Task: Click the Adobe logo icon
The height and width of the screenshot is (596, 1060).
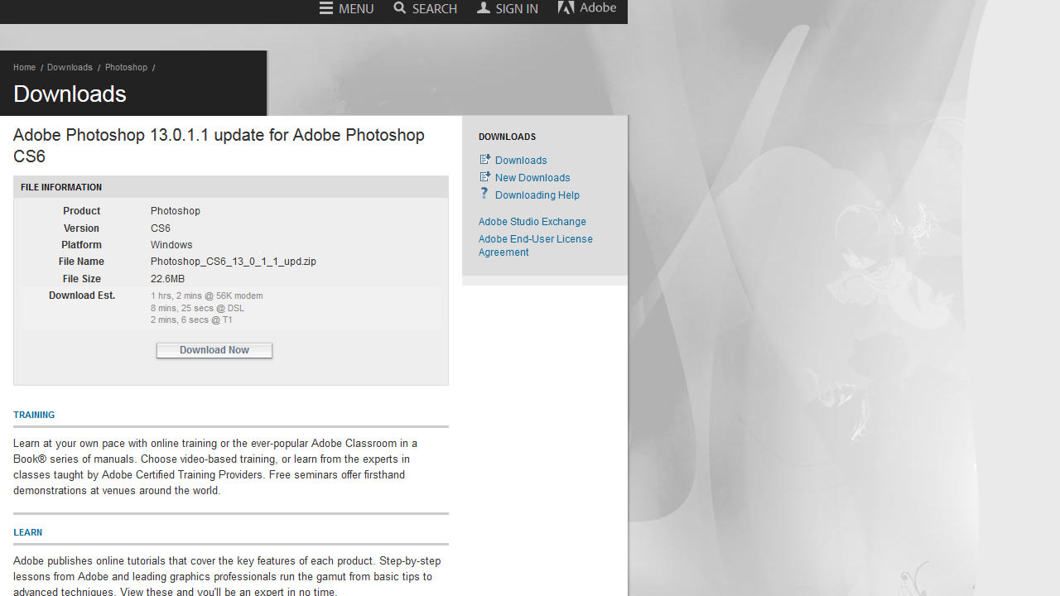Action: (566, 7)
